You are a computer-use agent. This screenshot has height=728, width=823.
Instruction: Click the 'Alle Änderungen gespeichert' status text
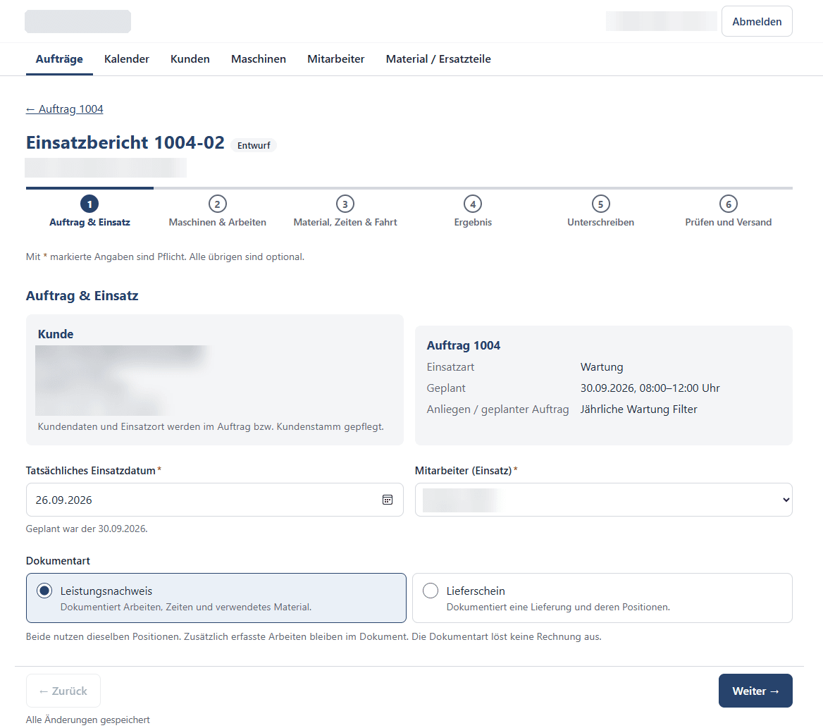87,720
